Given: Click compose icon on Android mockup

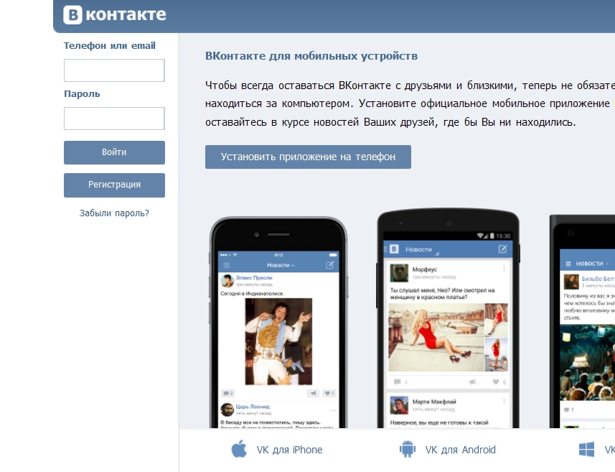Looking at the screenshot, I should pyautogui.click(x=502, y=249).
